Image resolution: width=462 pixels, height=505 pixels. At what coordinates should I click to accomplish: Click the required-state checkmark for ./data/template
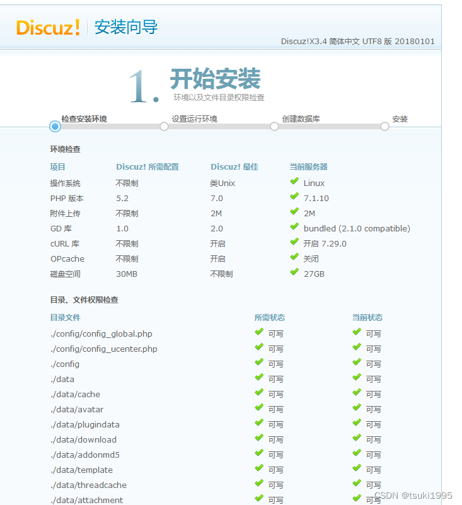[259, 468]
